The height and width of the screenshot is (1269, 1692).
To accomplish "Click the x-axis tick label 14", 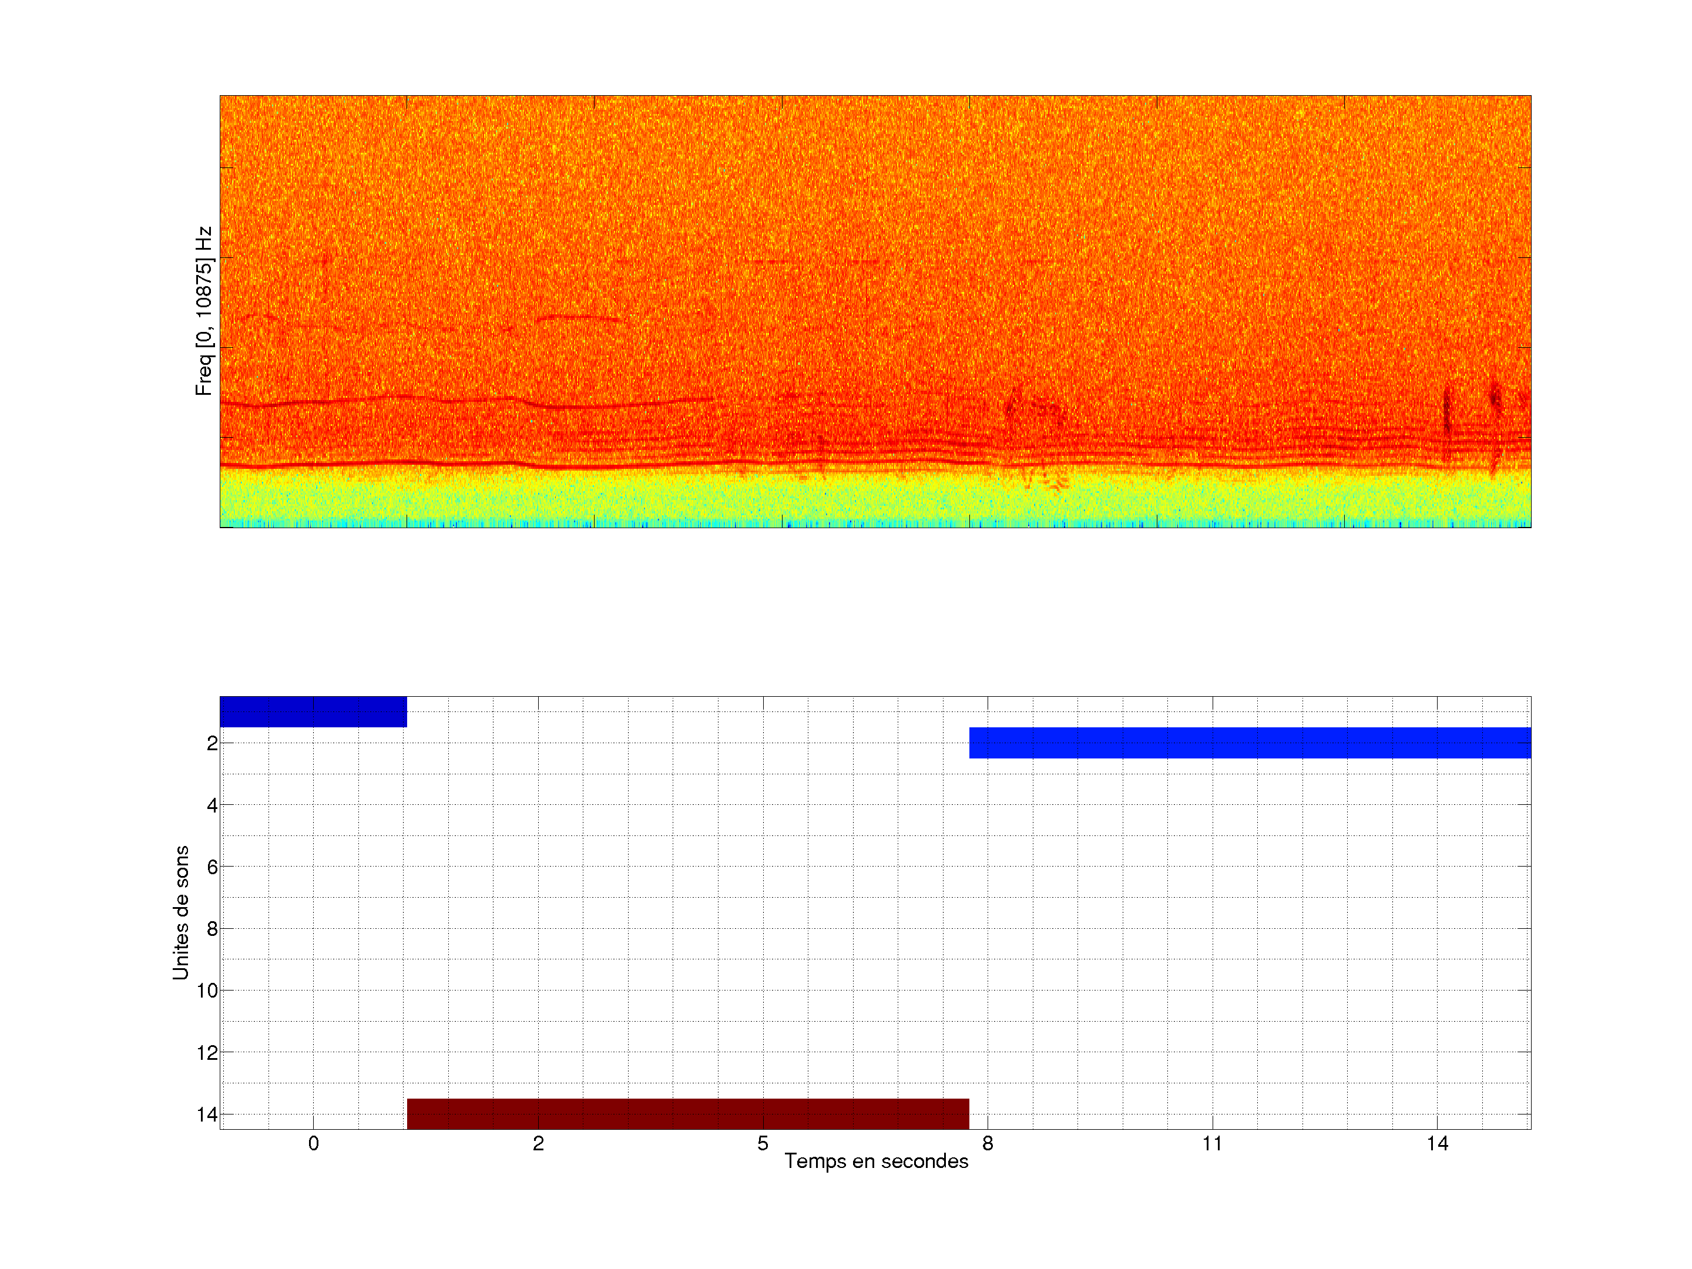I will [1437, 1143].
